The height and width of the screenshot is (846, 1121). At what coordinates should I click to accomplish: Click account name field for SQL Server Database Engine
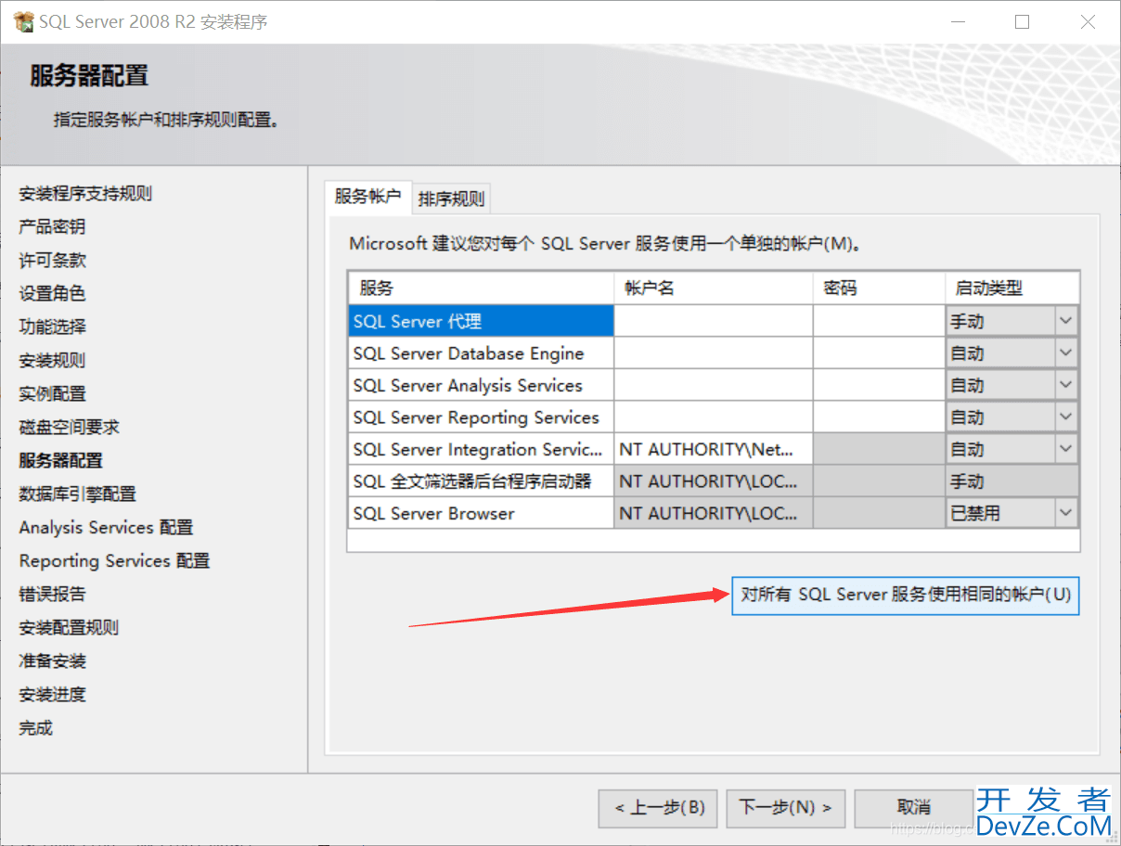coord(714,353)
